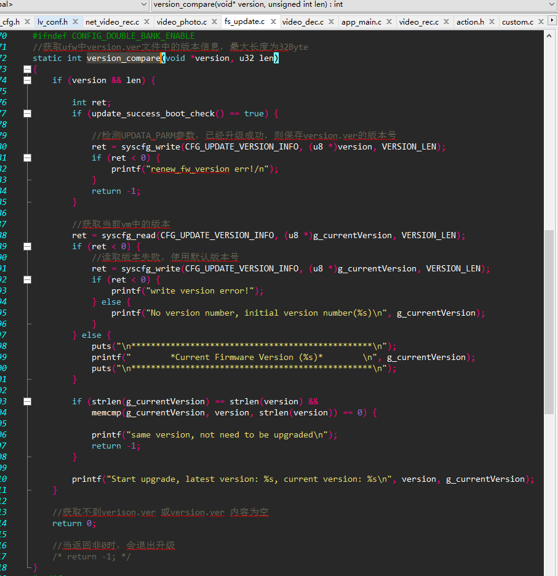Click the vertical scrollbar thumb
This screenshot has width=558, height=576.
tap(549, 322)
